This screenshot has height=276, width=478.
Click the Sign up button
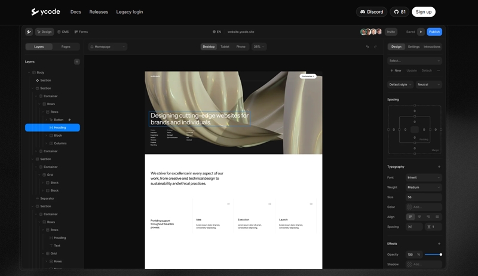[x=424, y=12]
